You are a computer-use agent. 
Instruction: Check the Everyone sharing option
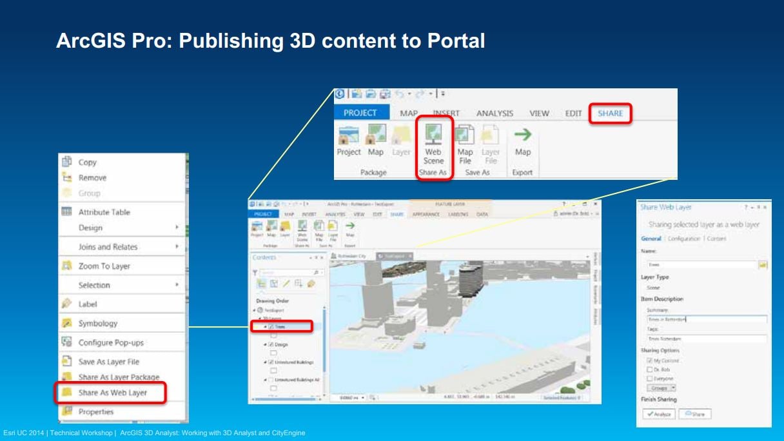(x=649, y=378)
